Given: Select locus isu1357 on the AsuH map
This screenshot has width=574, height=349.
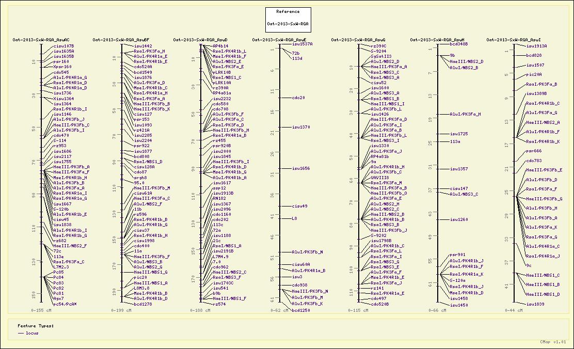Looking at the screenshot, I should point(459,169).
